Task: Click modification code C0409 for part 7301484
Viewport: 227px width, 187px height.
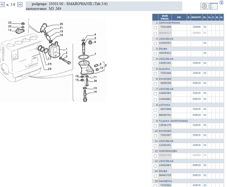Action: tap(196, 27)
